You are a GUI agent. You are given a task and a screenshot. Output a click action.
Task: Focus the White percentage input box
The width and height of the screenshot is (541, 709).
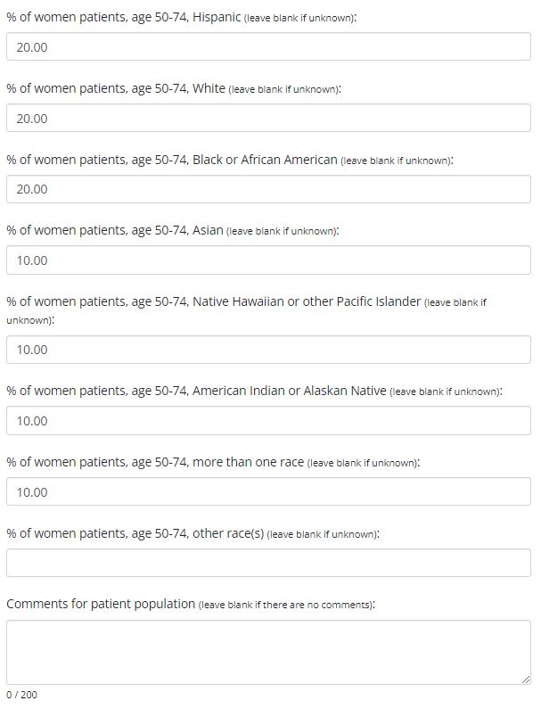pos(267,119)
